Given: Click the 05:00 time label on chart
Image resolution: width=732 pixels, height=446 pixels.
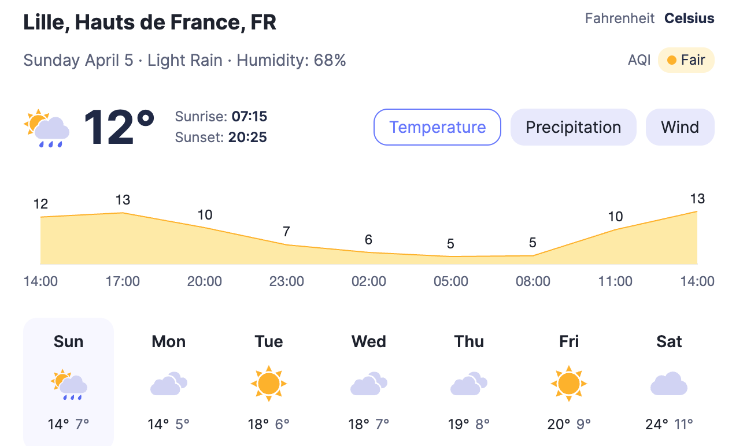Looking at the screenshot, I should coord(451,281).
